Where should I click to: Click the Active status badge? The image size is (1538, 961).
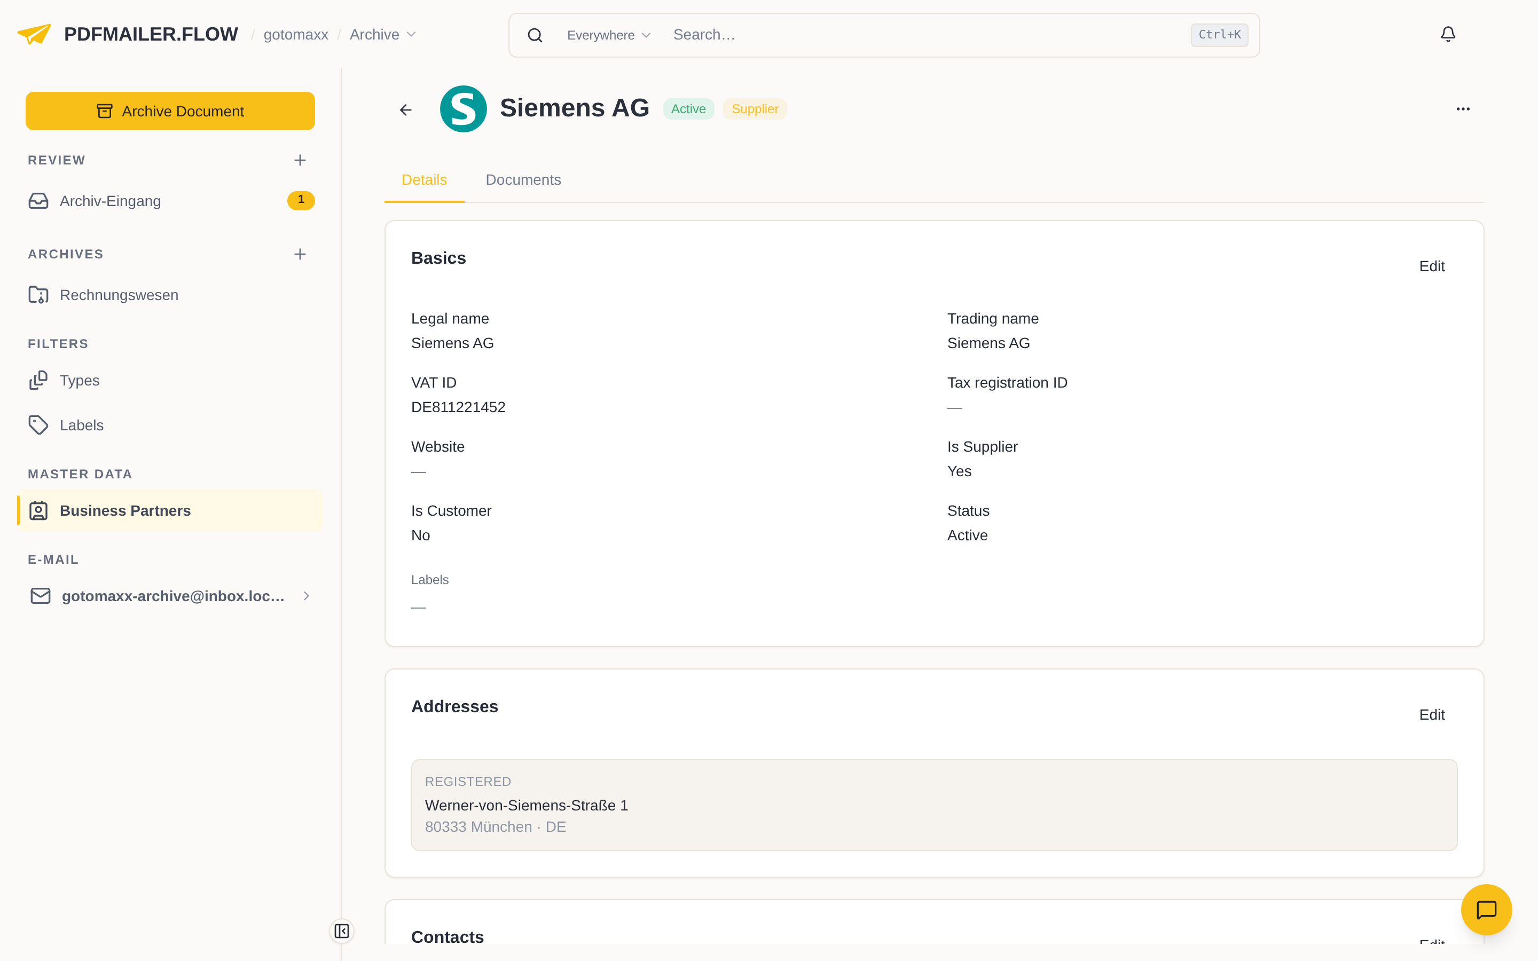(x=688, y=109)
